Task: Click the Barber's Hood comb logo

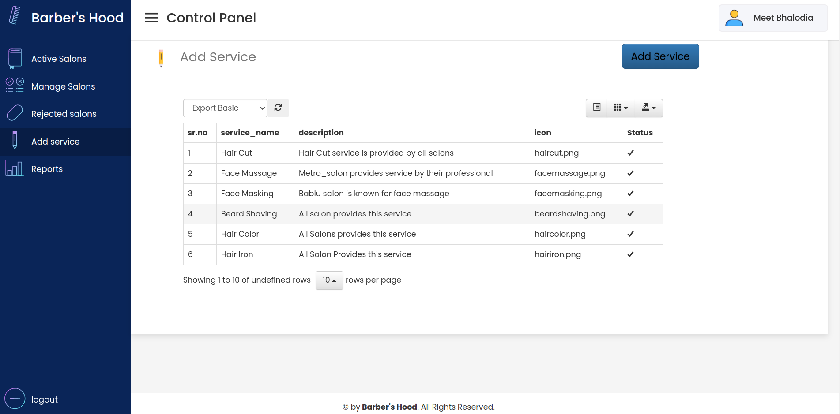Action: click(14, 16)
